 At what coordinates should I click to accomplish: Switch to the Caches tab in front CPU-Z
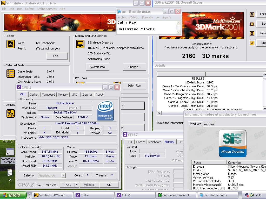point(34,94)
